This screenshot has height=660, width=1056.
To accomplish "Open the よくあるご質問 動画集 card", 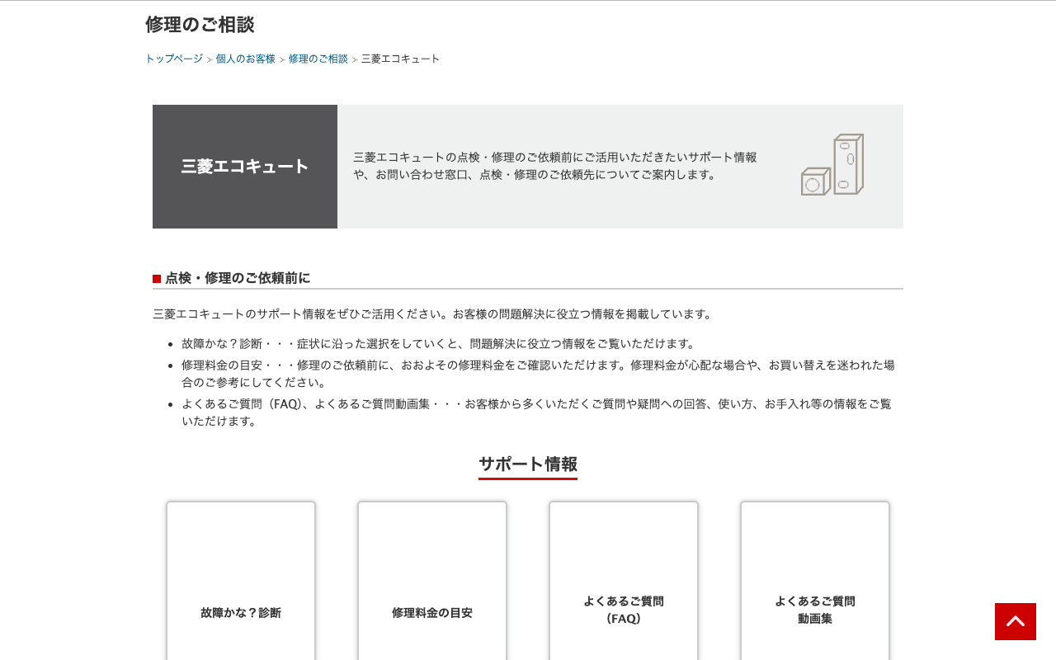I will tap(815, 581).
